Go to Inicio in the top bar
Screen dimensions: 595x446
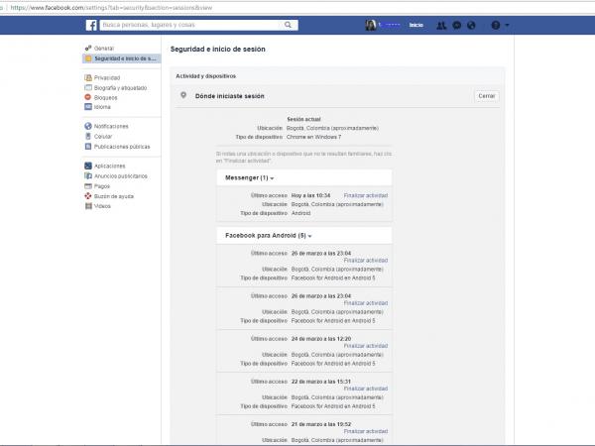[x=416, y=25]
